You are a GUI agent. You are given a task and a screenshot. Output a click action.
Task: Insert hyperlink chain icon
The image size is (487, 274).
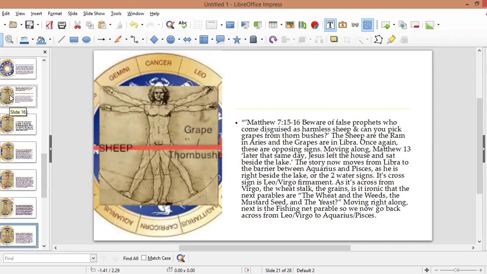355,25
